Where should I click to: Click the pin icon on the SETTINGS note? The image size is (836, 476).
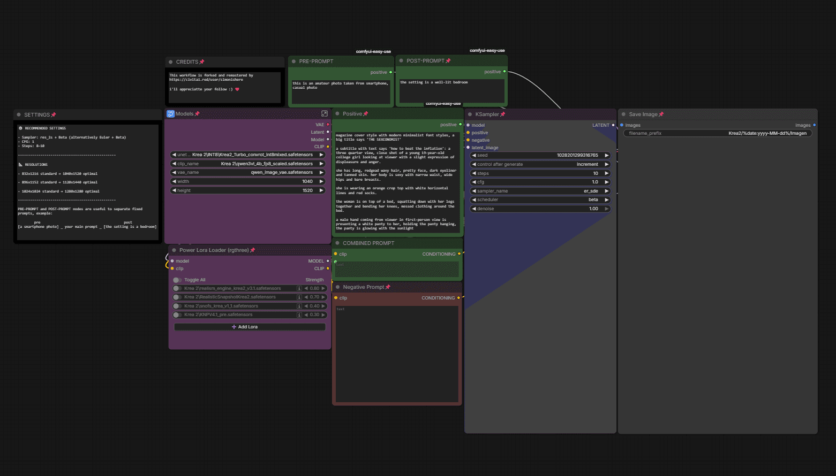tap(54, 115)
